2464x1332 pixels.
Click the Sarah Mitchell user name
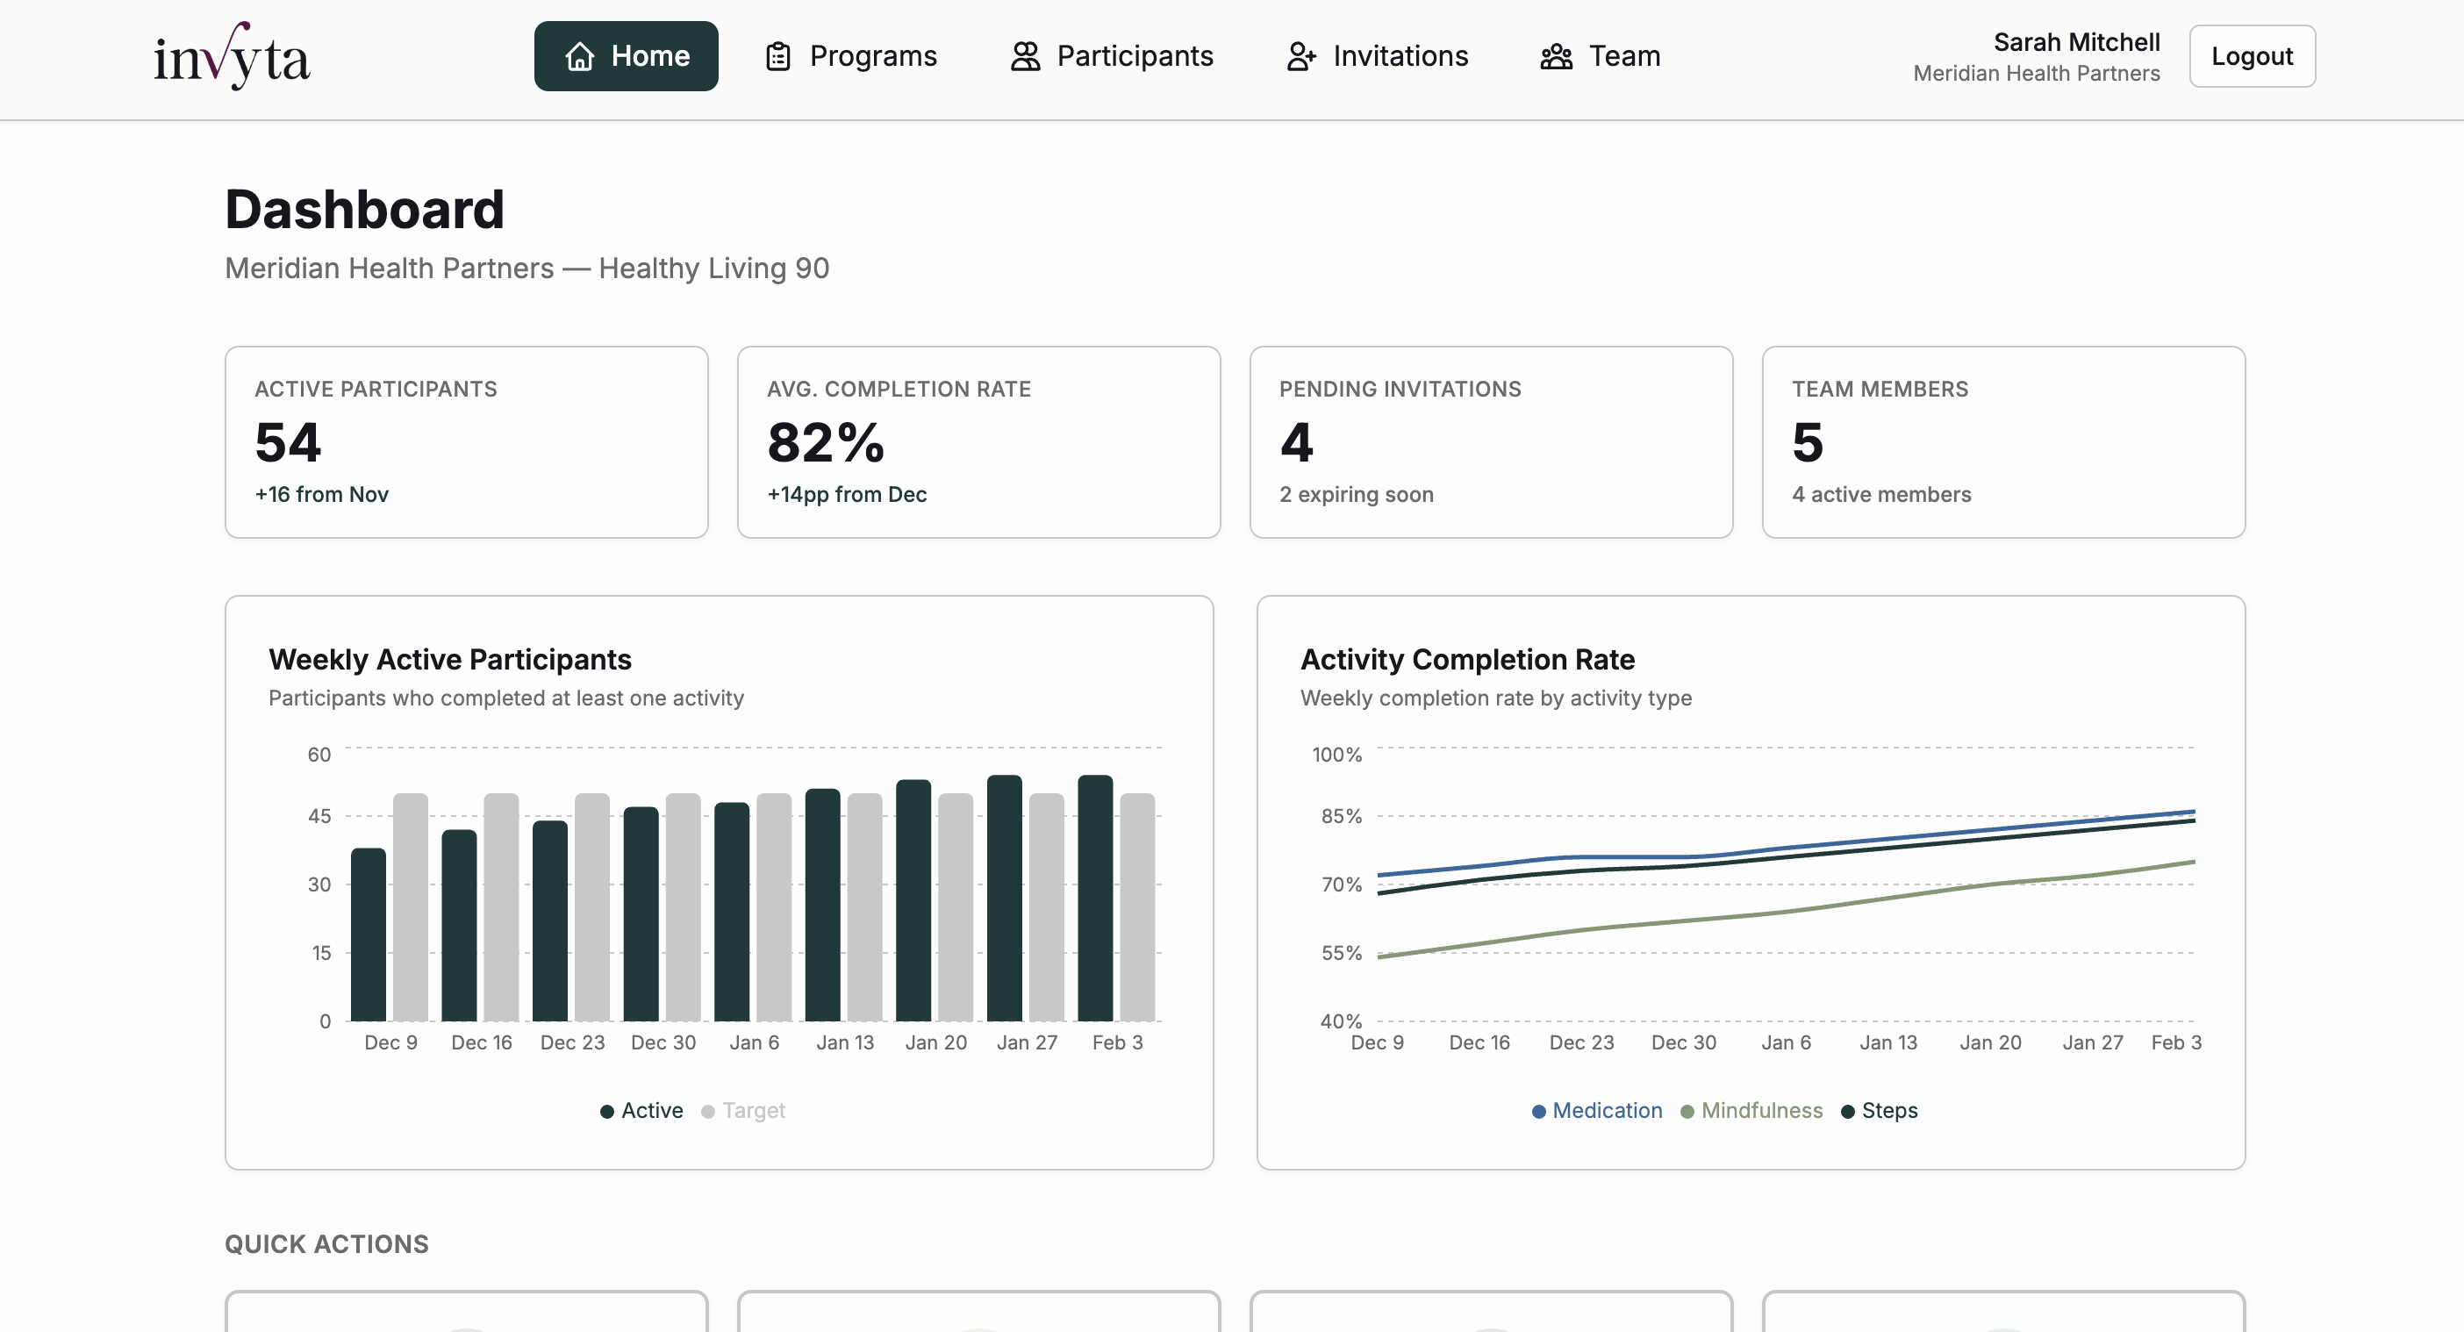click(2077, 42)
